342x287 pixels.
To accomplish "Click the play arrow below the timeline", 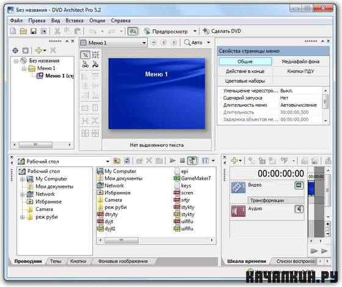I will (x=324, y=251).
